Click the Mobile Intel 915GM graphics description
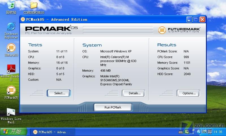Screen dimensions: 226x136 (116, 80)
